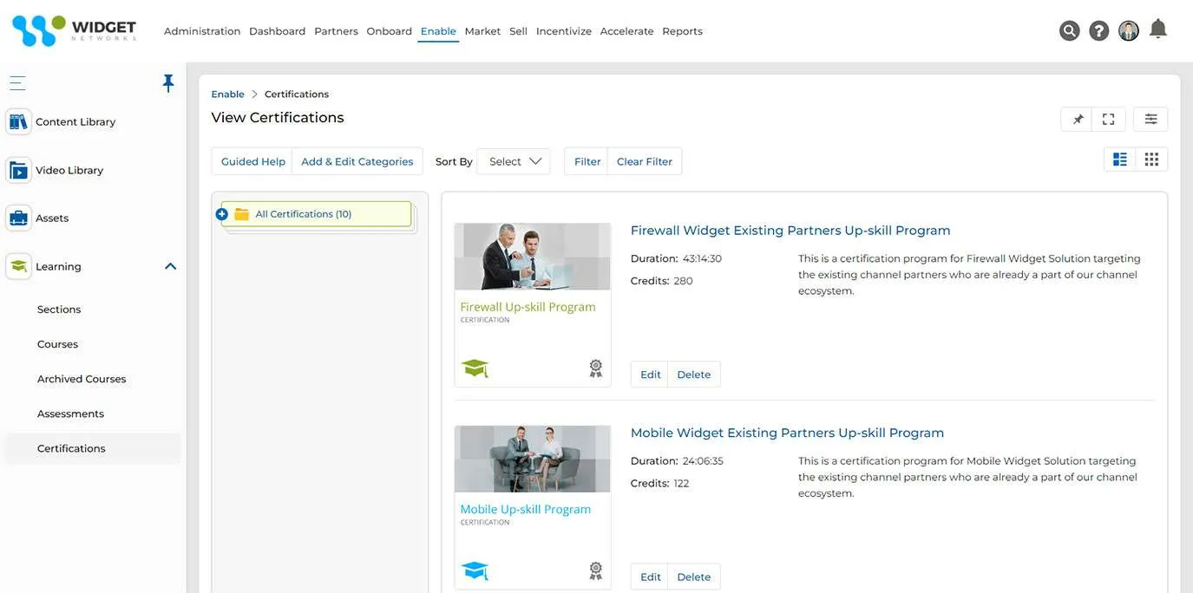
Task: Expand All Certifications with the plus icon
Action: (221, 212)
